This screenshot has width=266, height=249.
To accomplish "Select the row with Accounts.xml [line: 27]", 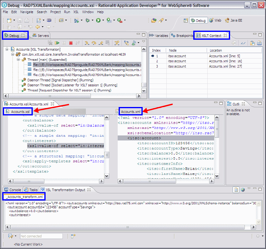I will point(206,66).
